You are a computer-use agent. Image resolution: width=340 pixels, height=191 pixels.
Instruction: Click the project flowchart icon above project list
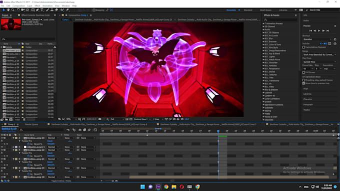pos(54,47)
